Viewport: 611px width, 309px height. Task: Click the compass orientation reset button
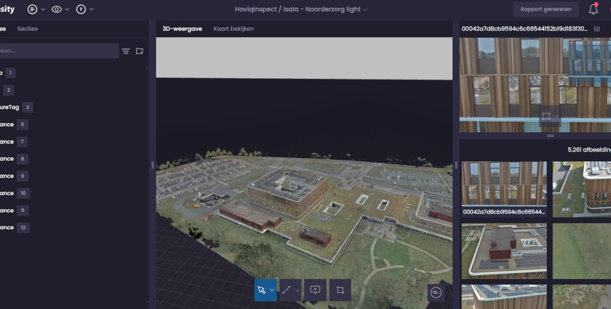(x=436, y=293)
